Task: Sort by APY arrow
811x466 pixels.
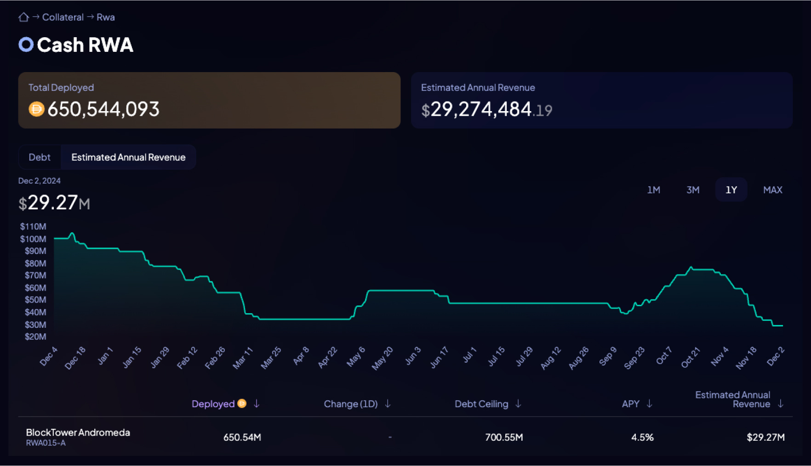Action: click(x=649, y=404)
